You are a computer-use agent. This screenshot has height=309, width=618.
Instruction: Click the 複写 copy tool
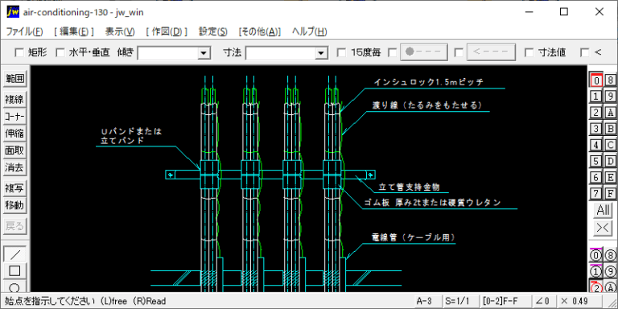click(14, 188)
